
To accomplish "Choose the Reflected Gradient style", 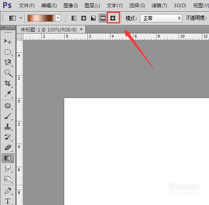I will pyautogui.click(x=103, y=18).
